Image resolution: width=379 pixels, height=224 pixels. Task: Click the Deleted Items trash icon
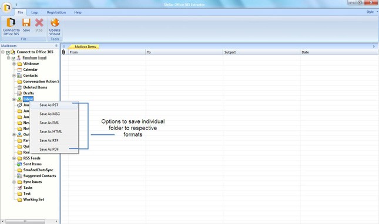point(19,87)
